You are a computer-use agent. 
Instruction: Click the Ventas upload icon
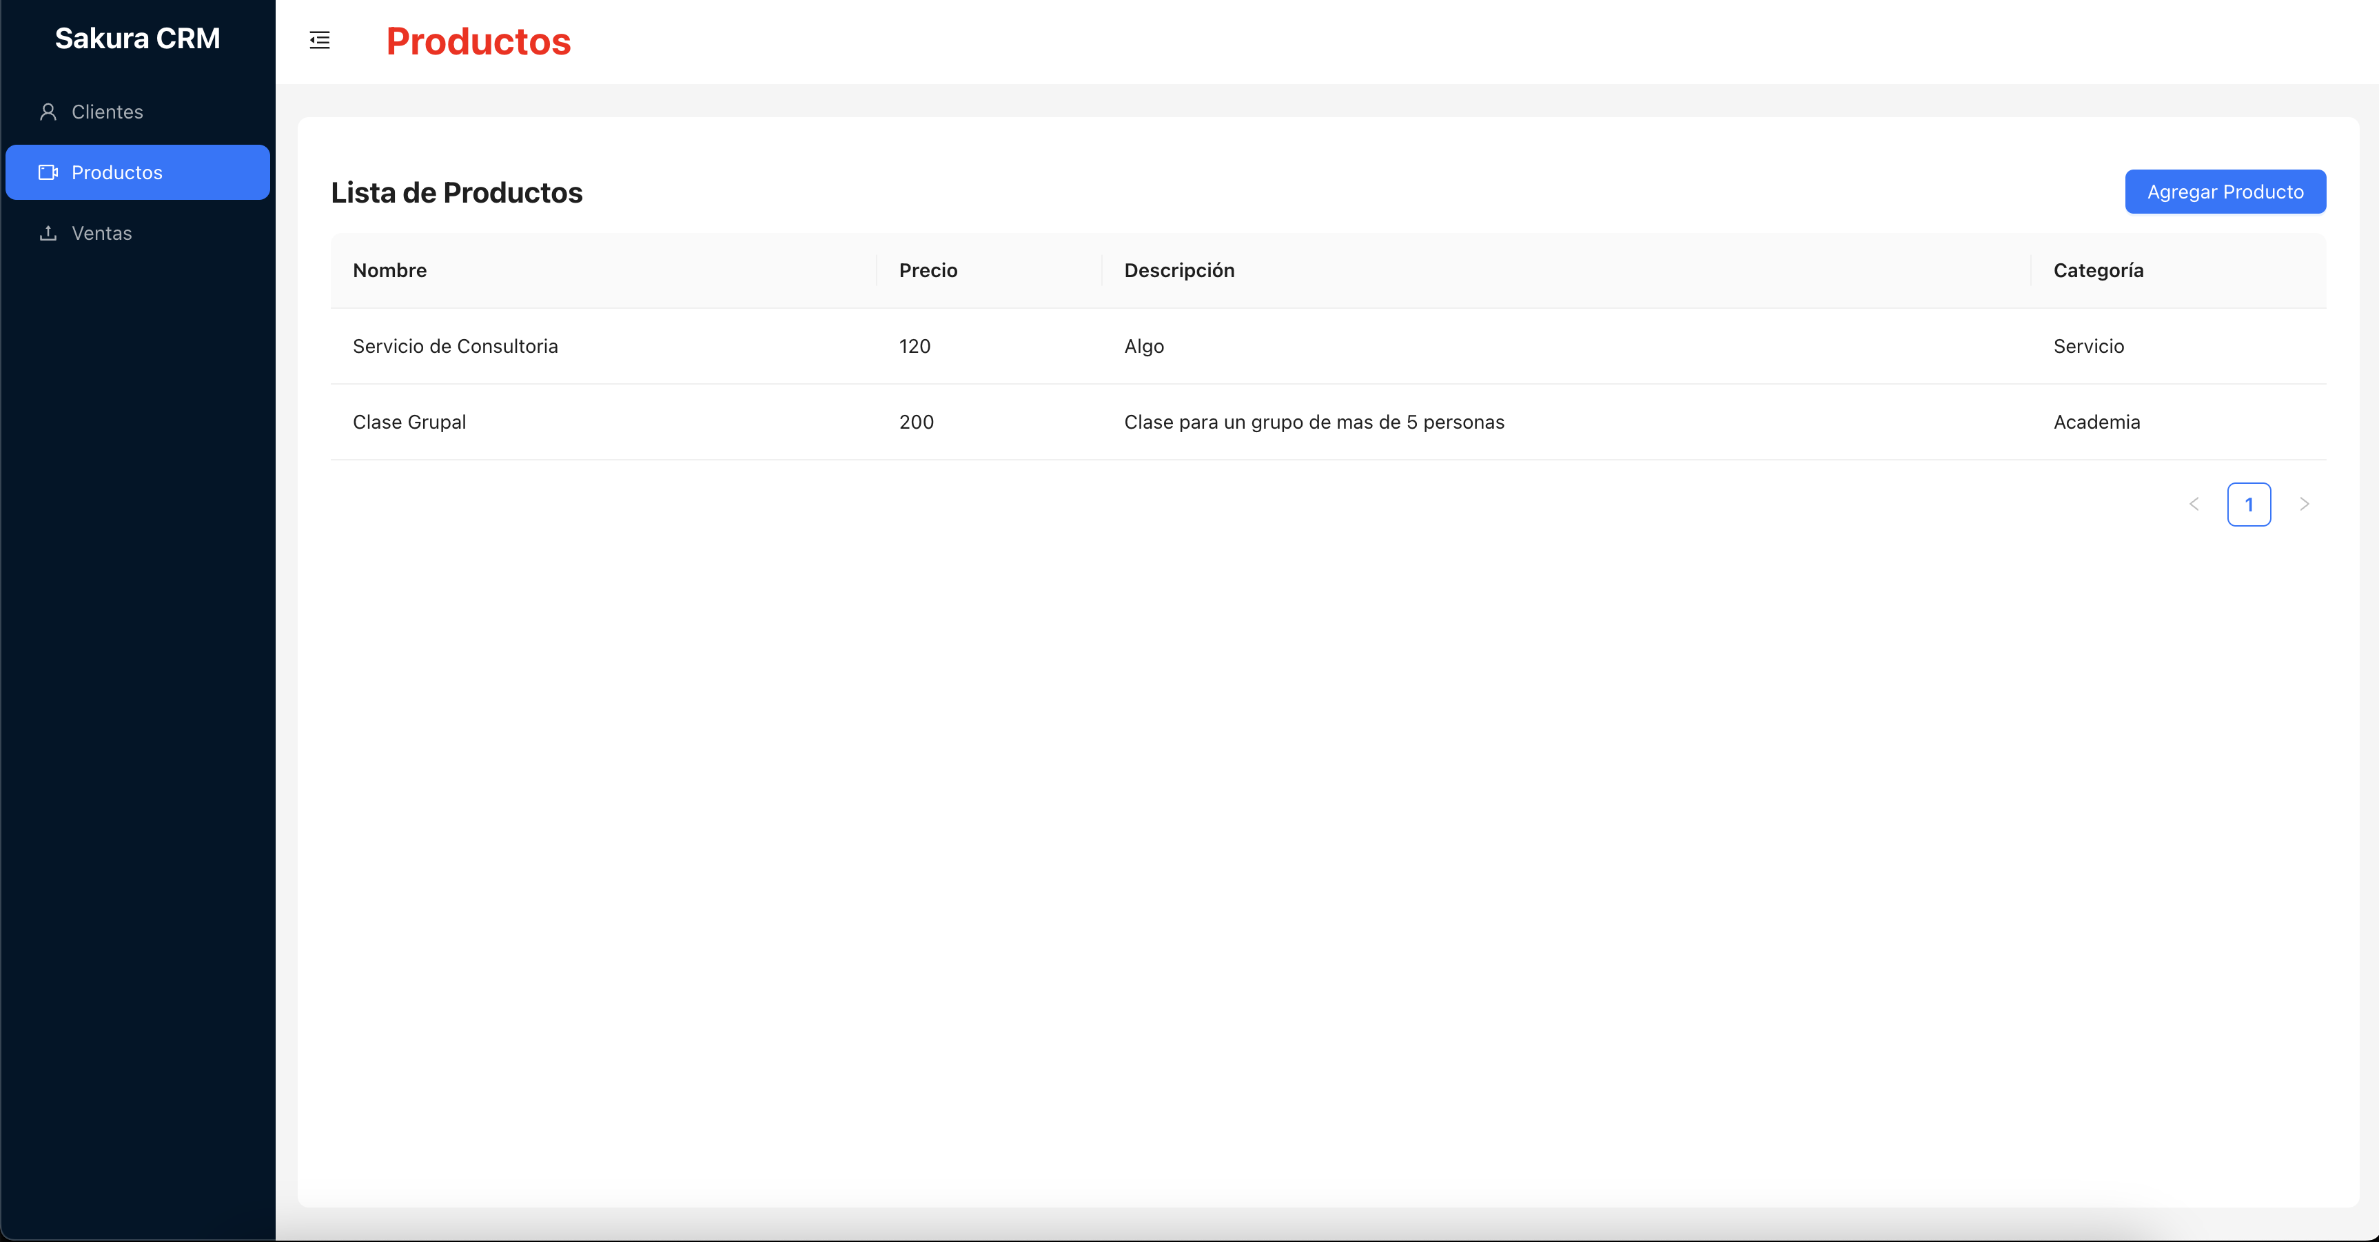[48, 234]
